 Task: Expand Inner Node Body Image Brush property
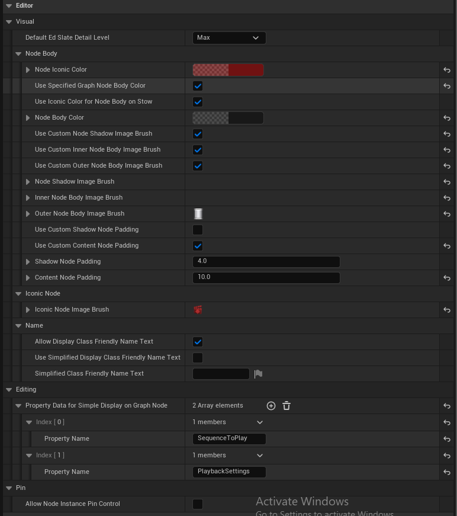point(28,198)
